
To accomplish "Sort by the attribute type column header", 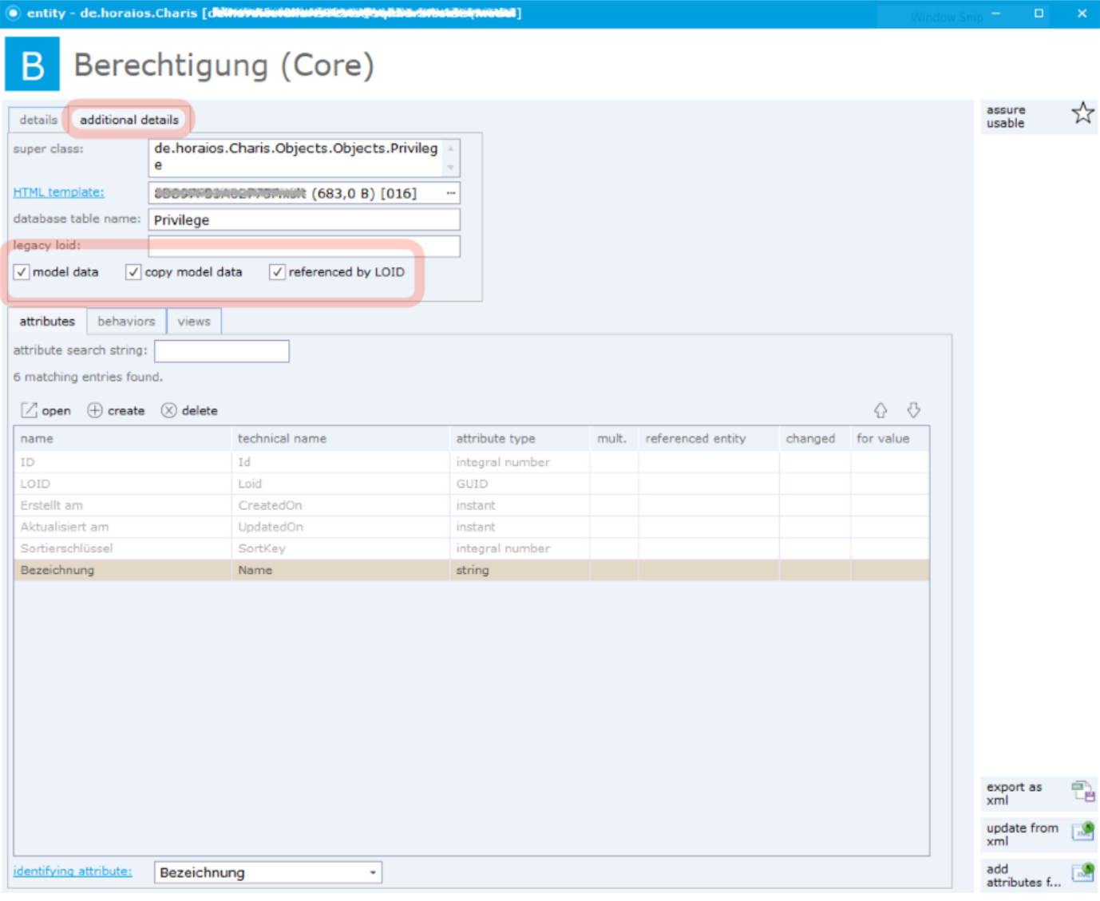I will coord(520,439).
